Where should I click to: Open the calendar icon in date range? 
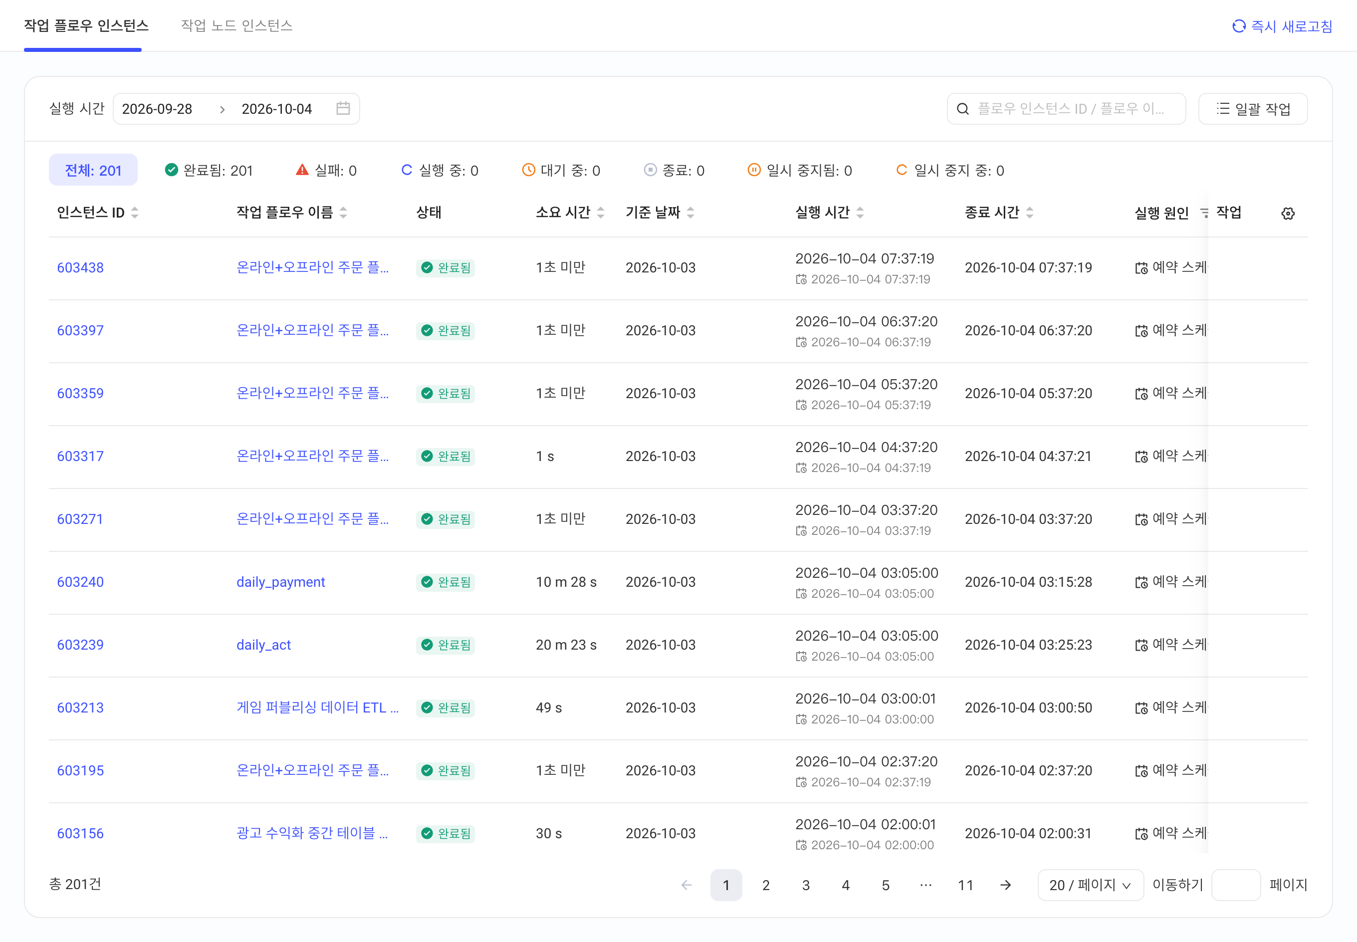tap(343, 109)
